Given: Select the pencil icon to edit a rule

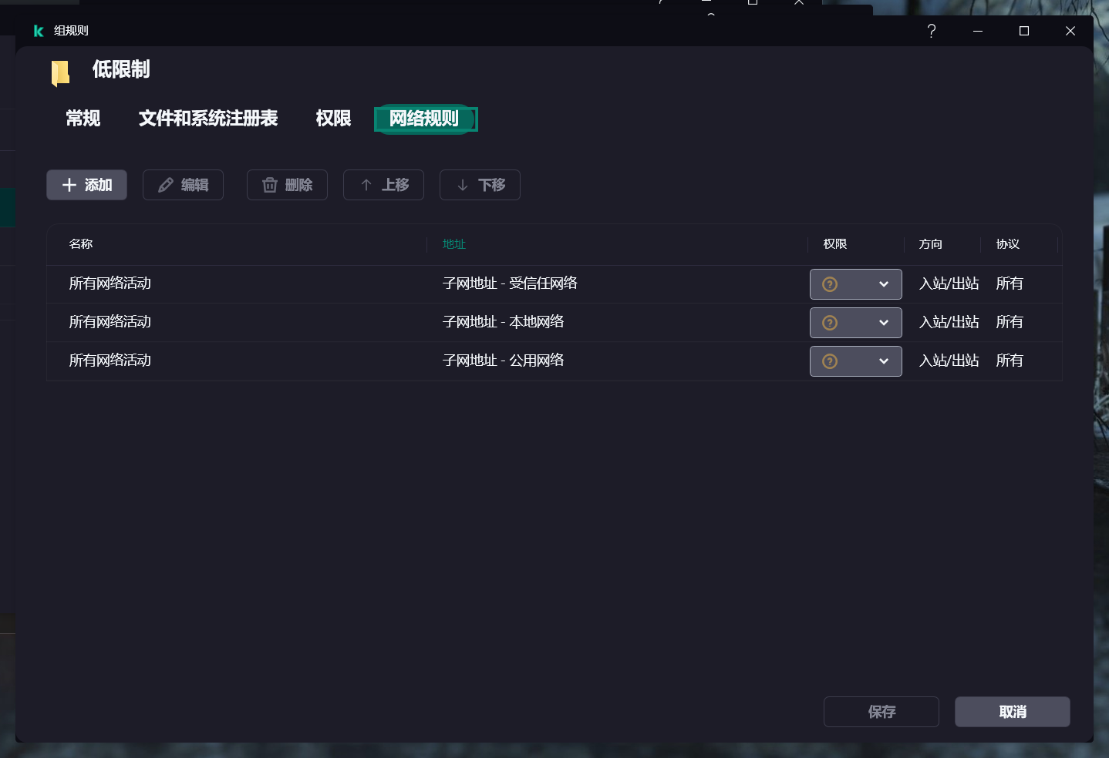Looking at the screenshot, I should pos(165,185).
